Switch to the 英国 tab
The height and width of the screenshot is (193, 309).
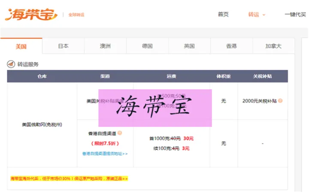click(x=189, y=46)
